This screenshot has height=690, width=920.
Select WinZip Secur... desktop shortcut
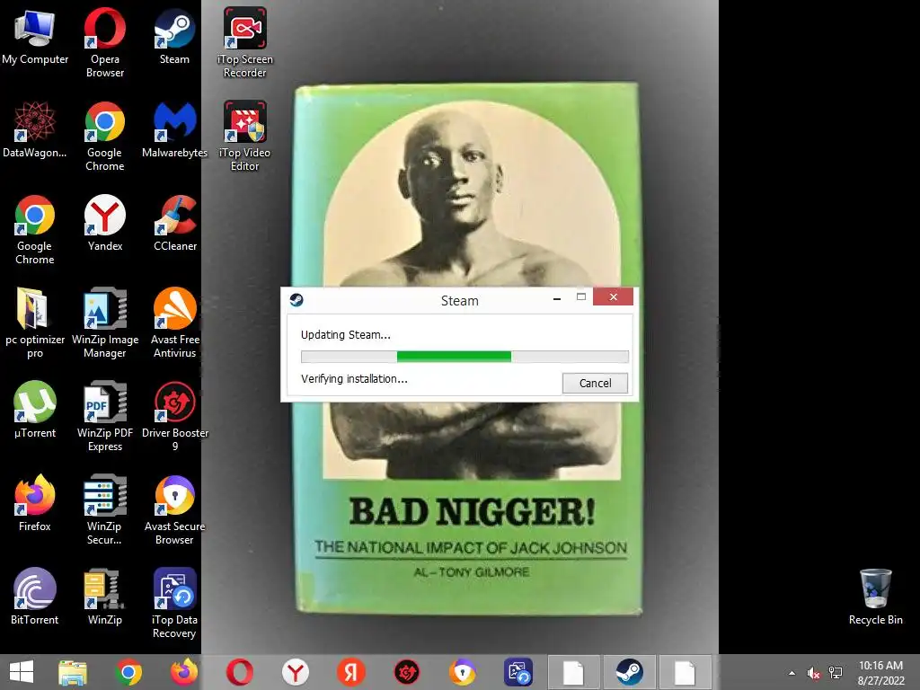click(104, 510)
